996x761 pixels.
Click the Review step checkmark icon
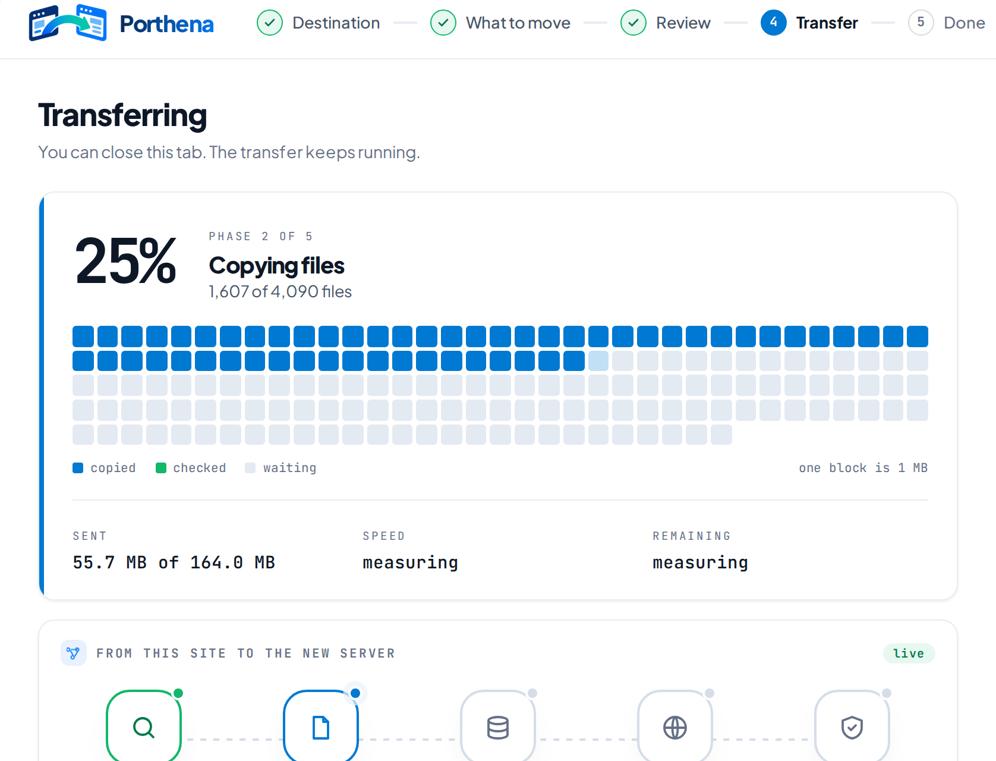(x=633, y=23)
